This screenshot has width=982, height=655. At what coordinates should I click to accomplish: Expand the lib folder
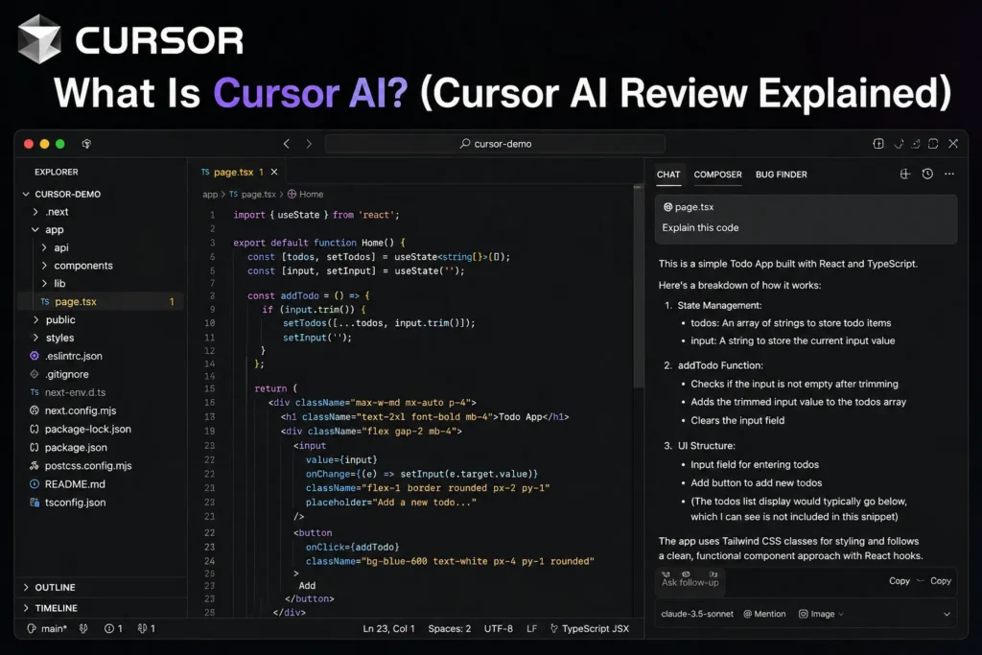pyautogui.click(x=44, y=283)
